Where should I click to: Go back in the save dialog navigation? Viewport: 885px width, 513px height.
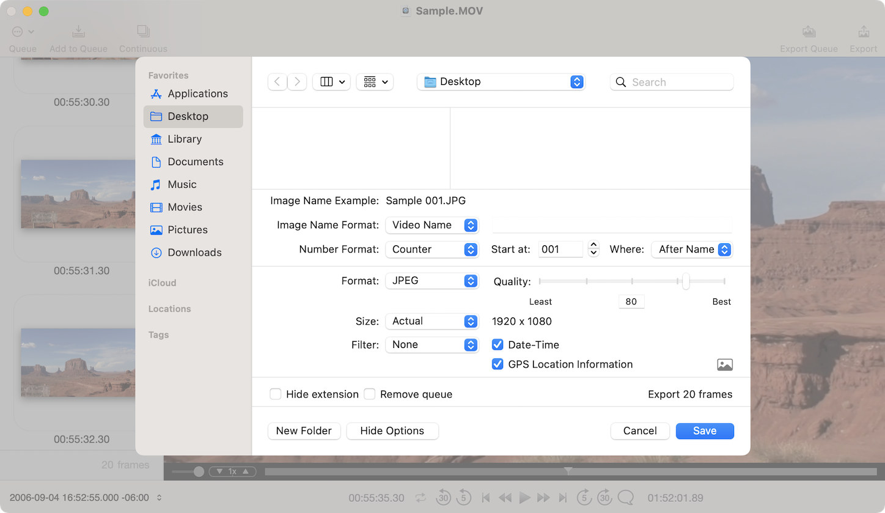(277, 82)
